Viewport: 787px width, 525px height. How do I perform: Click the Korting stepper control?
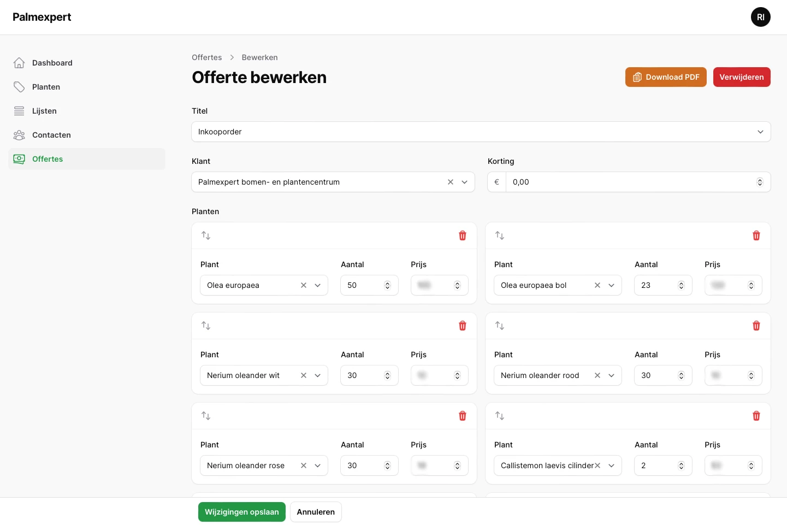(760, 182)
